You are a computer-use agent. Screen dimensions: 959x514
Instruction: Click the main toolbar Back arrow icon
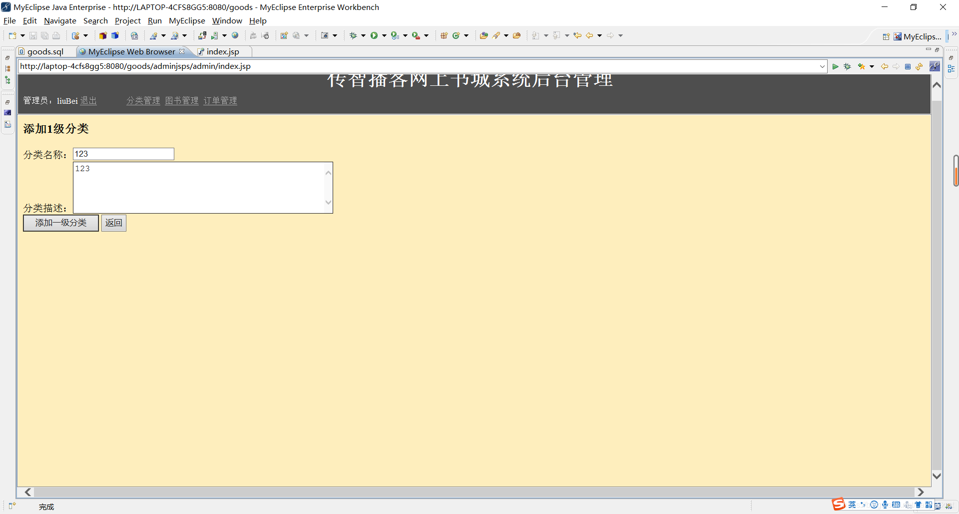(589, 35)
